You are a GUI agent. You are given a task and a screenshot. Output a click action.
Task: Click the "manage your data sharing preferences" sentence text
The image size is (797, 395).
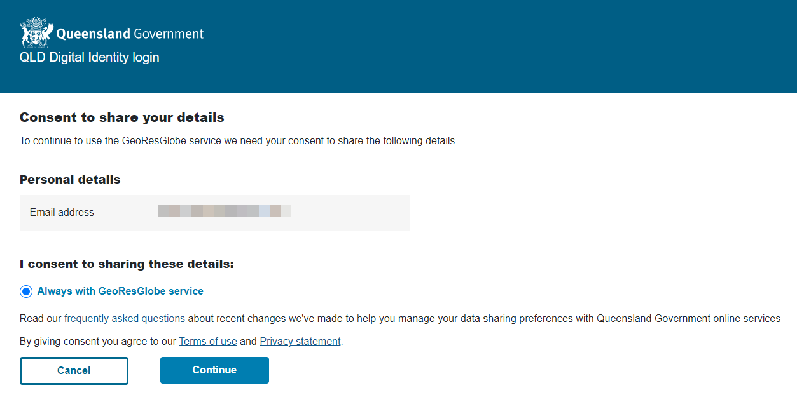[x=483, y=319]
